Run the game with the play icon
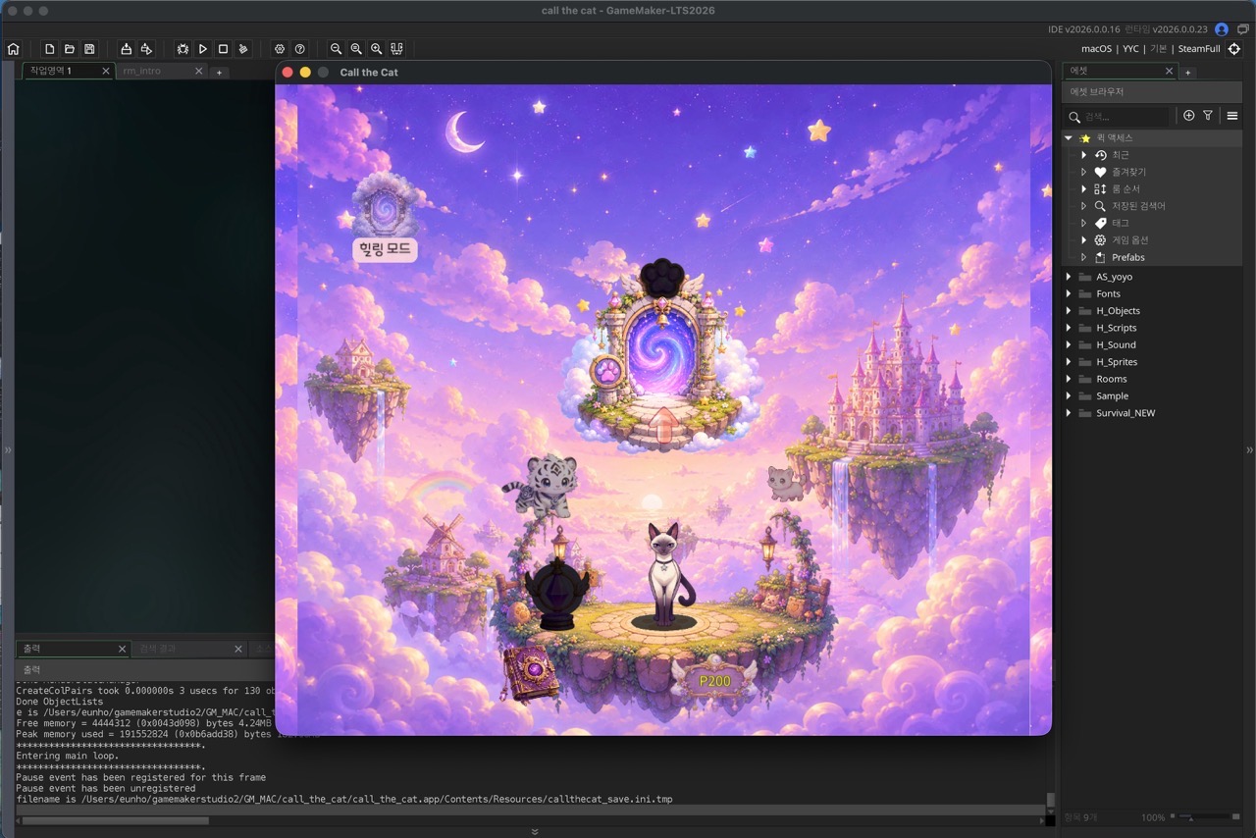Screen dimensions: 1256x838 (203, 49)
